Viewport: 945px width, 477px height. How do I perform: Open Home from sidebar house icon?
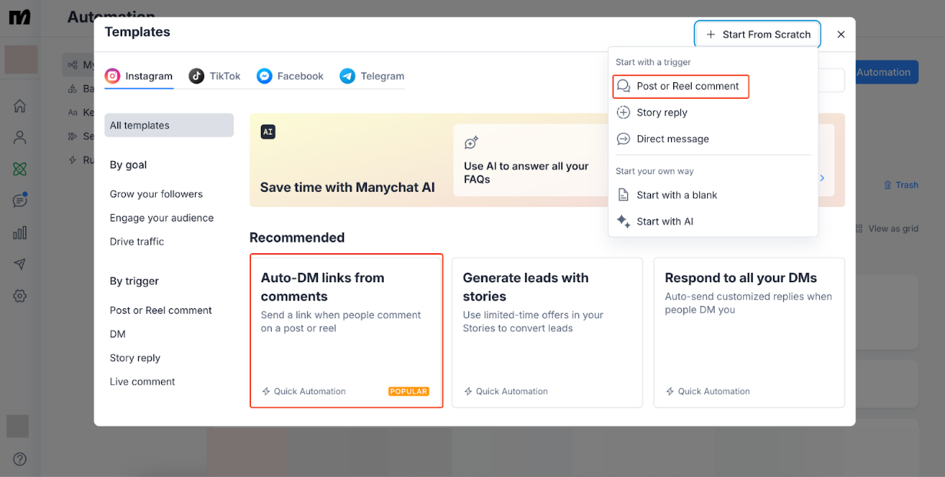[x=20, y=106]
